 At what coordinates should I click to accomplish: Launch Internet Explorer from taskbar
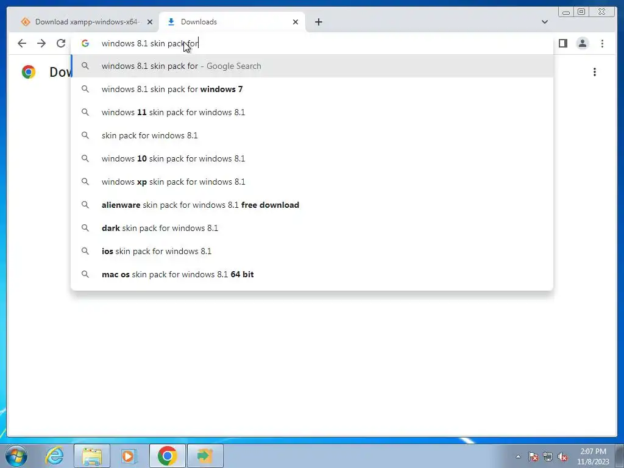point(54,456)
